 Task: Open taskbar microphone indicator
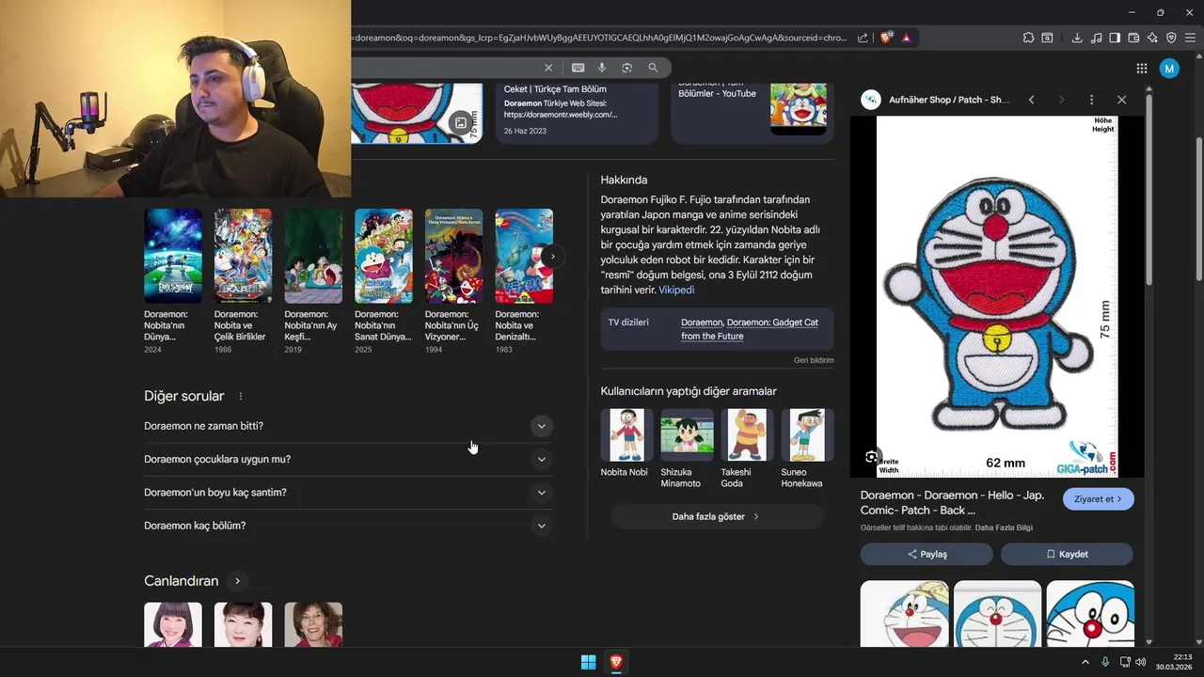1105,662
